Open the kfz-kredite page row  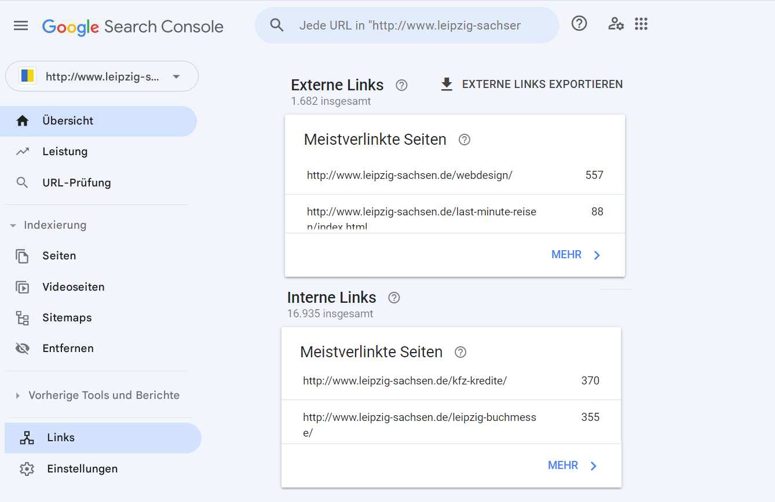pyautogui.click(x=451, y=381)
